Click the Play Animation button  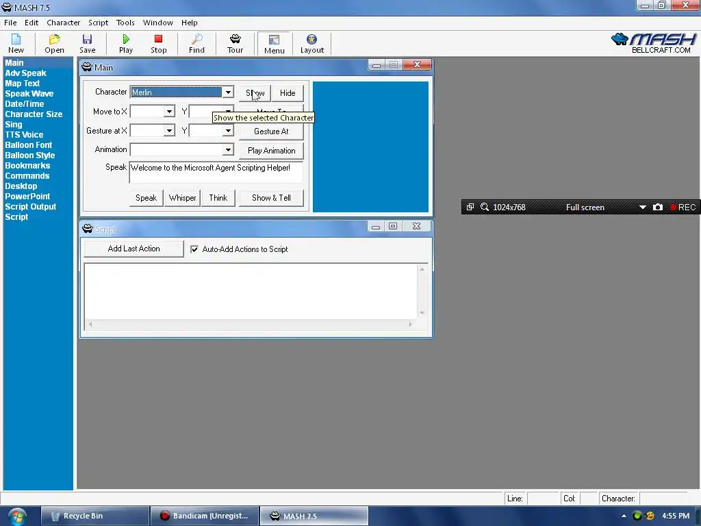coord(271,151)
